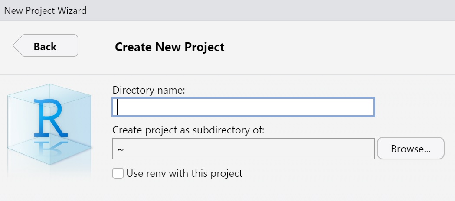Click the empty title bar area right of the title
This screenshot has height=201, width=455.
click(269, 10)
